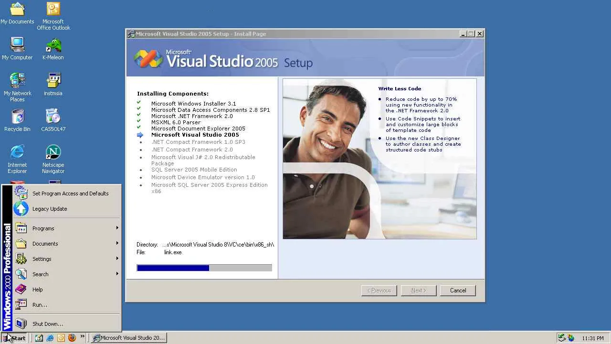Click 'SQL Server 2005 Mobile Edition'
Screen dimensions: 611x344
(x=194, y=170)
